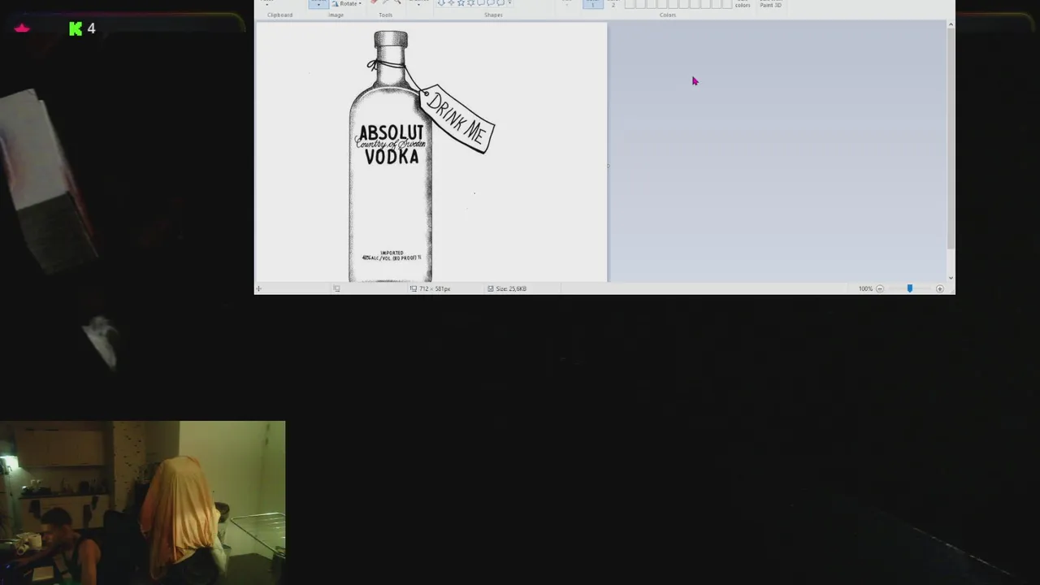The image size is (1040, 585).
Task: Click the Paint 3D button
Action: [x=770, y=4]
